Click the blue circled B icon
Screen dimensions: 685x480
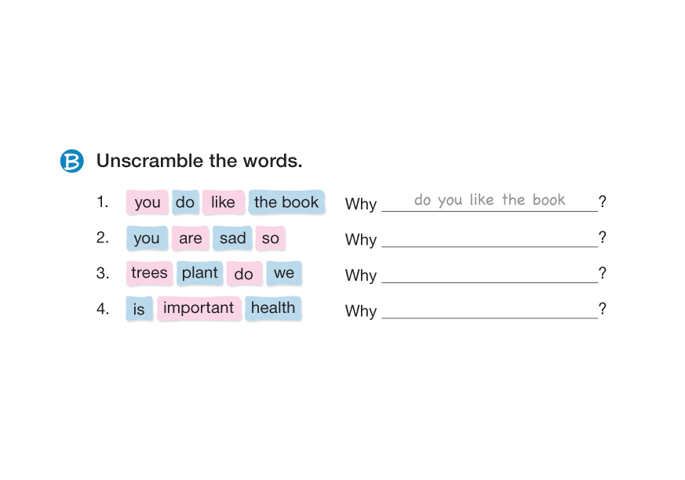(71, 161)
